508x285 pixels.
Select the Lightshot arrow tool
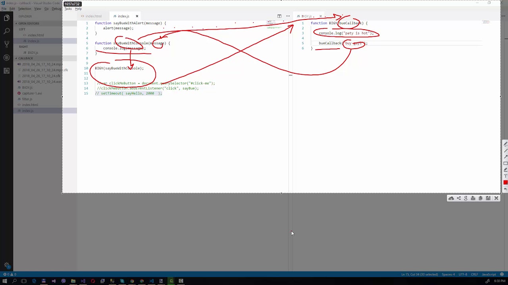pyautogui.click(x=505, y=157)
